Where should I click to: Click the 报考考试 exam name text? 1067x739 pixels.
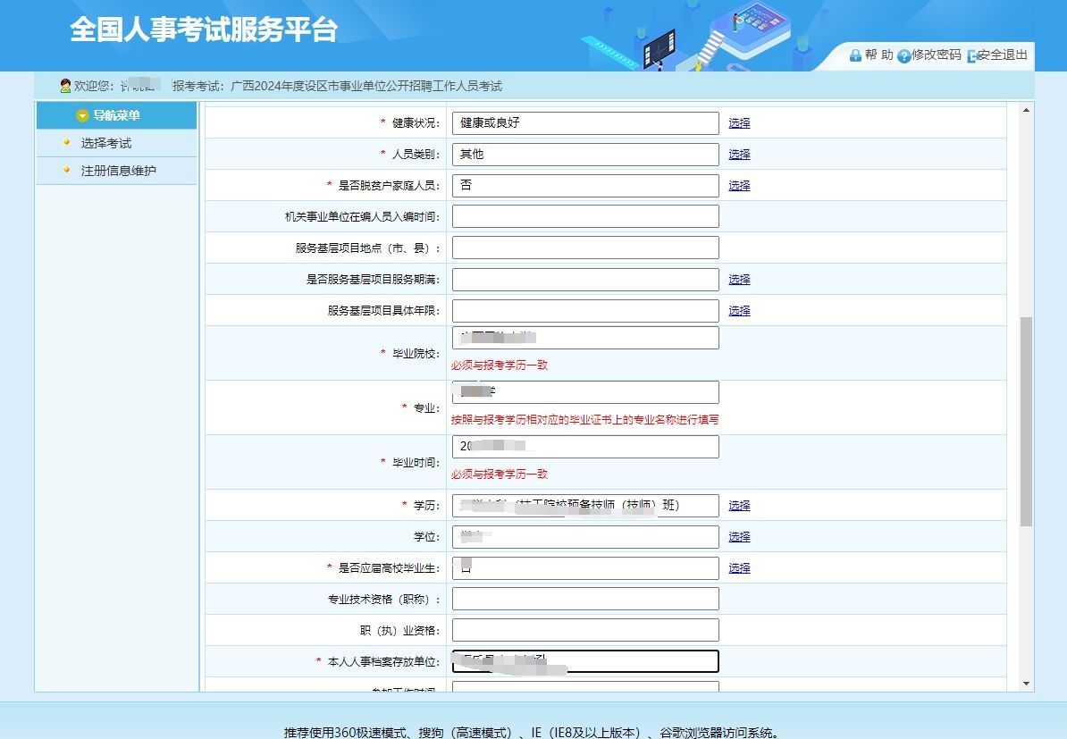pyautogui.click(x=338, y=86)
